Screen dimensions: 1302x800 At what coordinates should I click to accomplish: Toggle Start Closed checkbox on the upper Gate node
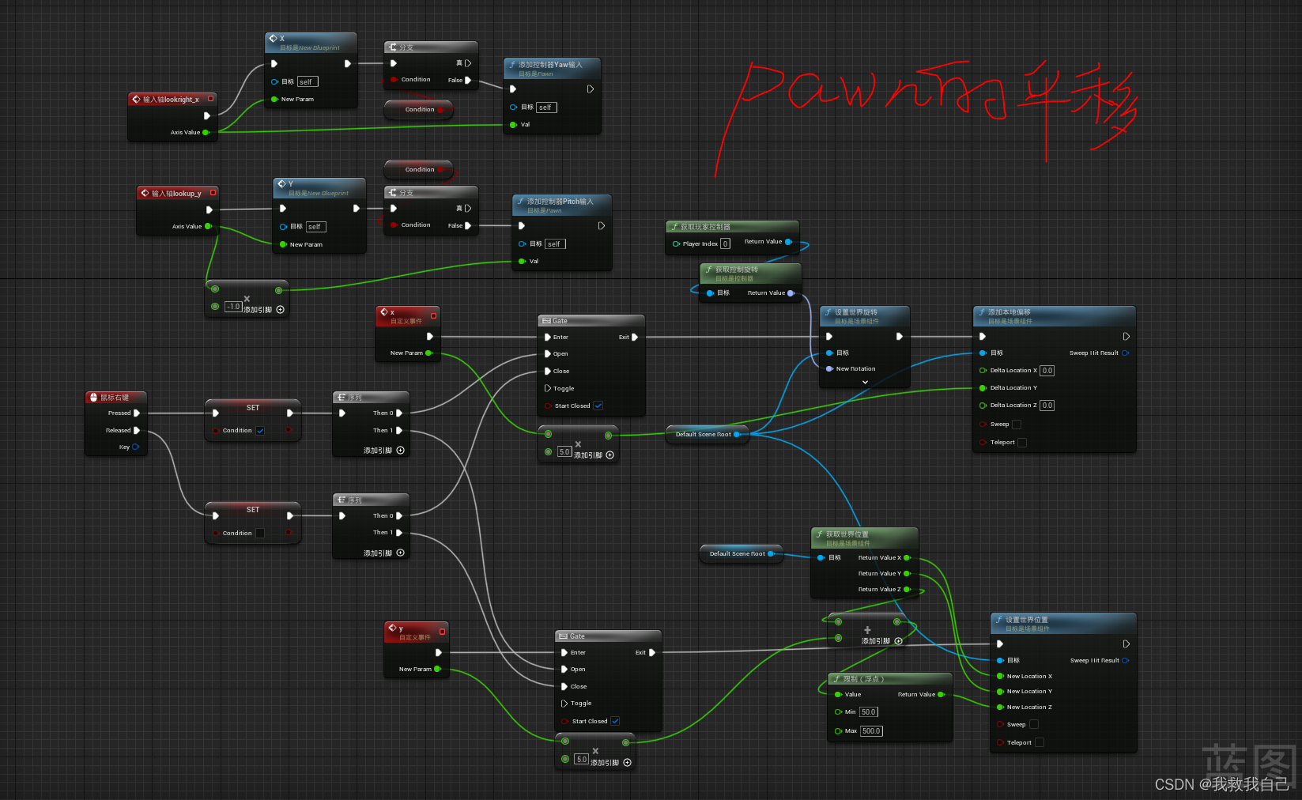[x=598, y=406]
